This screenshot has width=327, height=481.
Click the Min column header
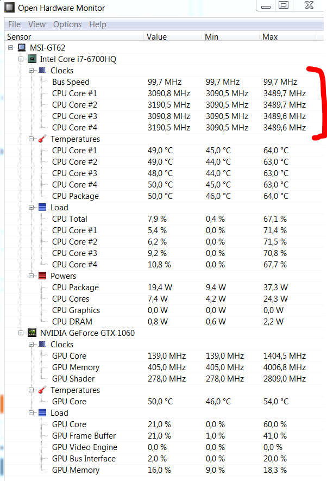tap(230, 37)
